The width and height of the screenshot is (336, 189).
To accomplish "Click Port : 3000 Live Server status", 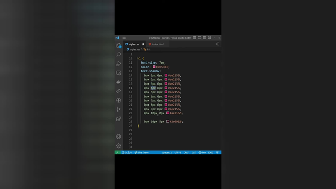I will pos(206,153).
